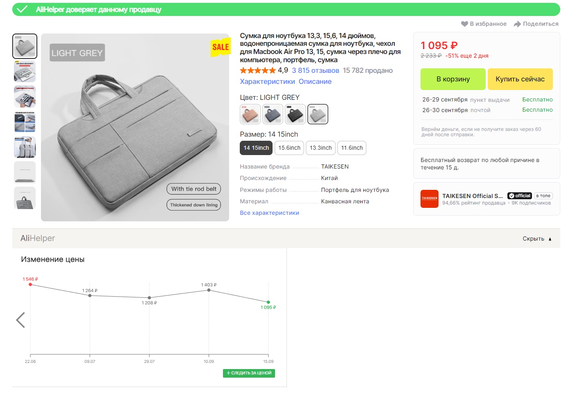Open the Характеристики tab
This screenshot has width=566, height=394.
[x=267, y=81]
